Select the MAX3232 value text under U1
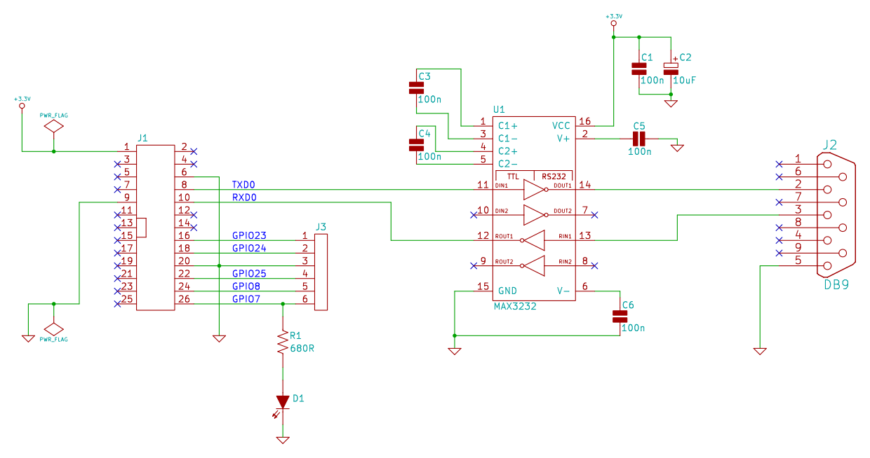 click(514, 305)
